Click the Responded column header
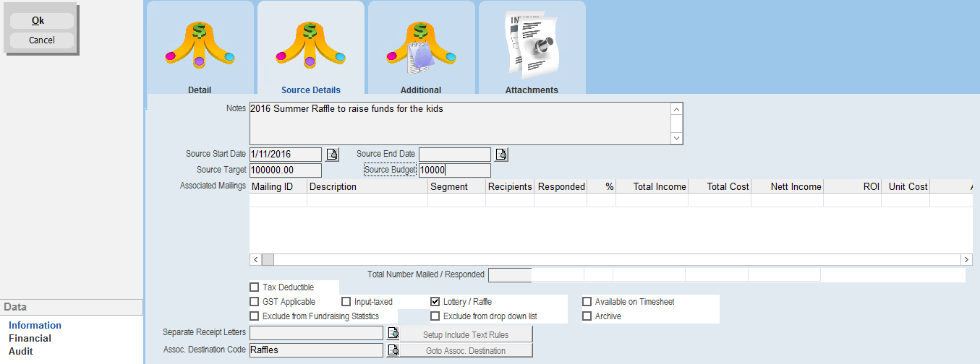 pos(561,186)
